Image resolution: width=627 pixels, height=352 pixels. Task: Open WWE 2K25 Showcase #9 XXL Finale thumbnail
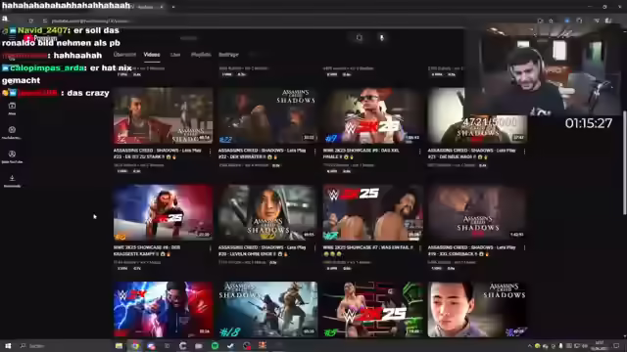click(372, 115)
